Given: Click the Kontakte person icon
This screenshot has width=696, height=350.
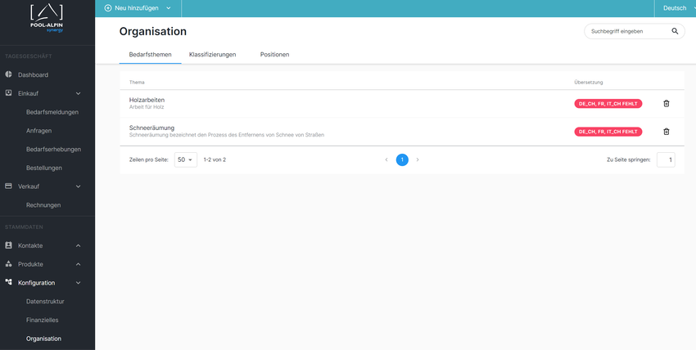Looking at the screenshot, I should click(9, 245).
